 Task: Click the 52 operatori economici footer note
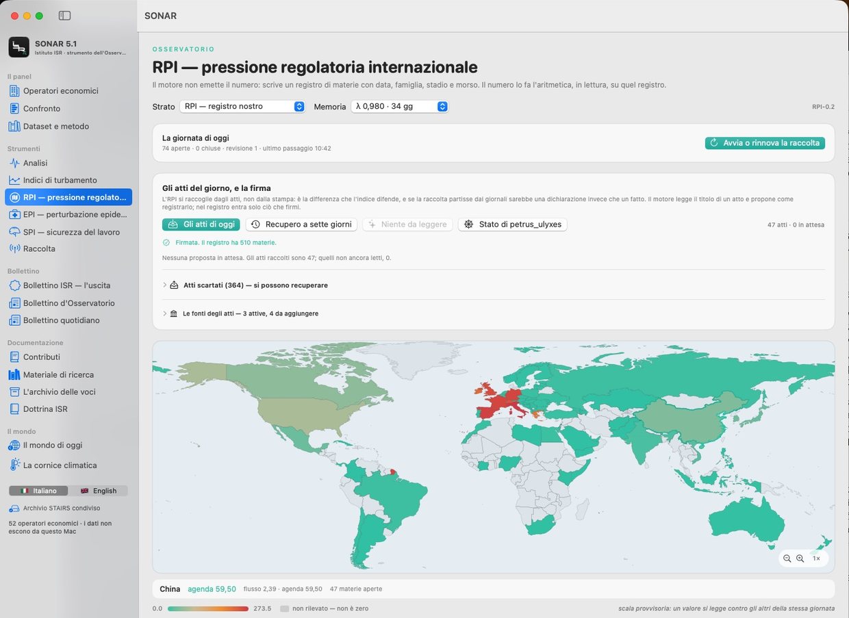60,527
